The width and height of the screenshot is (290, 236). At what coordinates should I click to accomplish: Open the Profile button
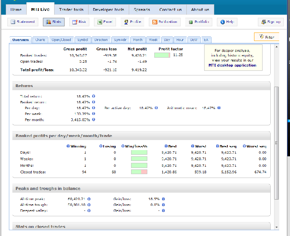pyautogui.click(x=132, y=22)
